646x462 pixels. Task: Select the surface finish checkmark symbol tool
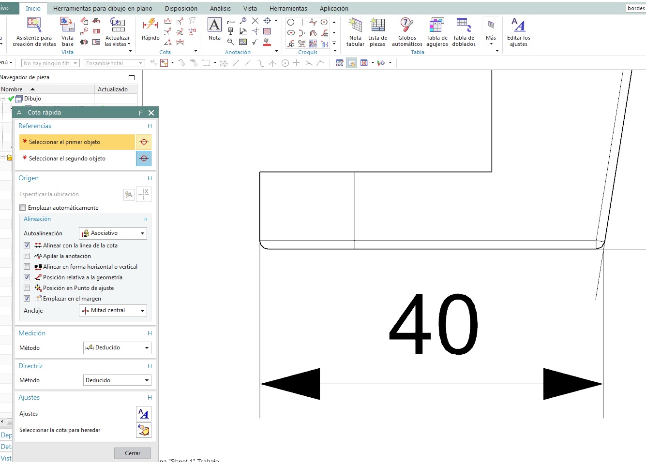[255, 42]
